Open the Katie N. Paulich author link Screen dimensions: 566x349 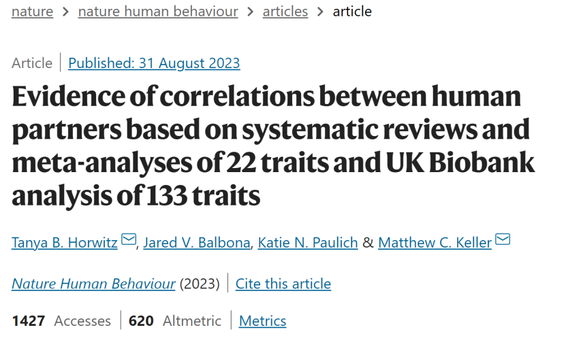[308, 243]
